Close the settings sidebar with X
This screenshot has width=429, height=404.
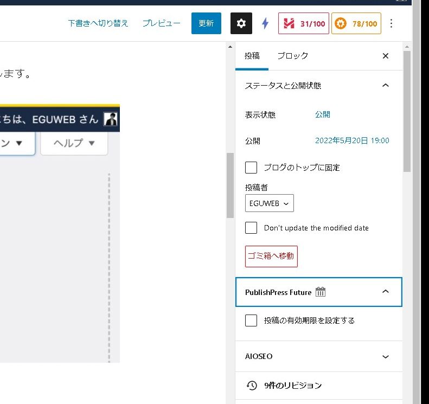click(x=386, y=56)
